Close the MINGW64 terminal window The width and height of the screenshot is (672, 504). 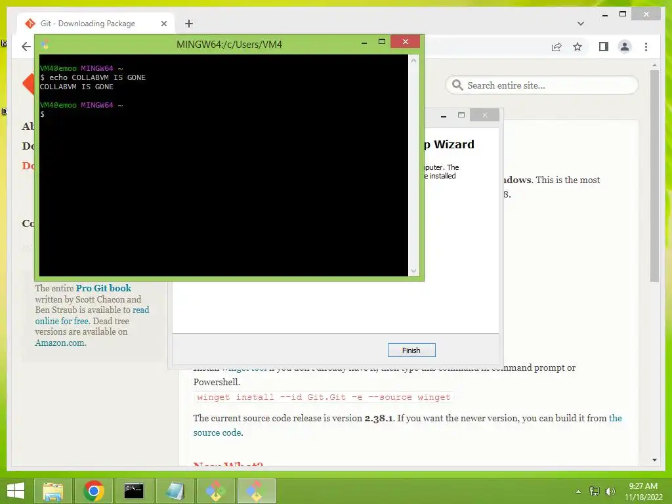[406, 41]
